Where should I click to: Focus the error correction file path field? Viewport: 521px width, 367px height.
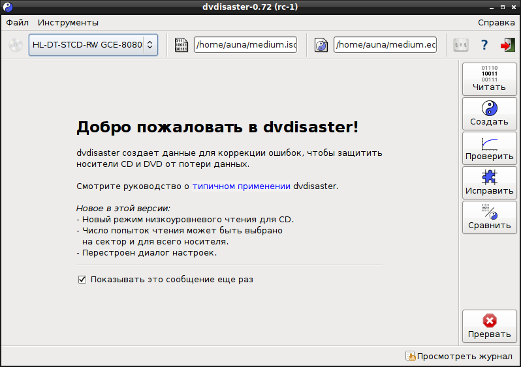[x=385, y=45]
